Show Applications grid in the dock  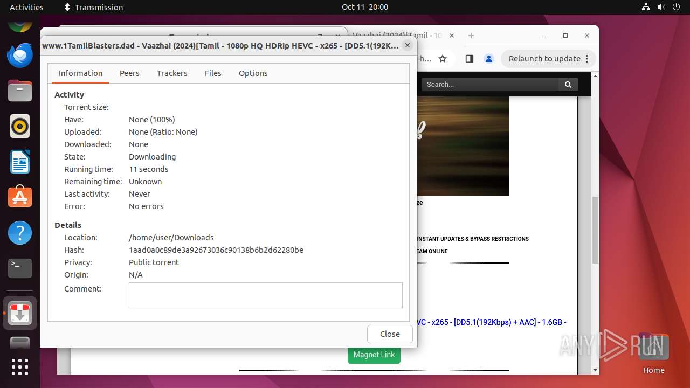click(x=20, y=367)
